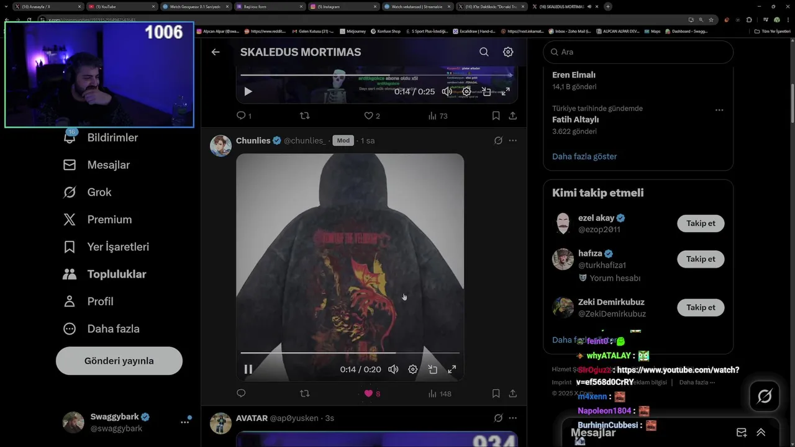This screenshot has height=447, width=795.
Task: Open settings gear of the 0:25 video
Action: click(466, 91)
